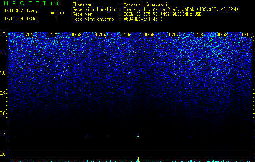Click the Receiver field label
The image size is (255, 162).
82,14
